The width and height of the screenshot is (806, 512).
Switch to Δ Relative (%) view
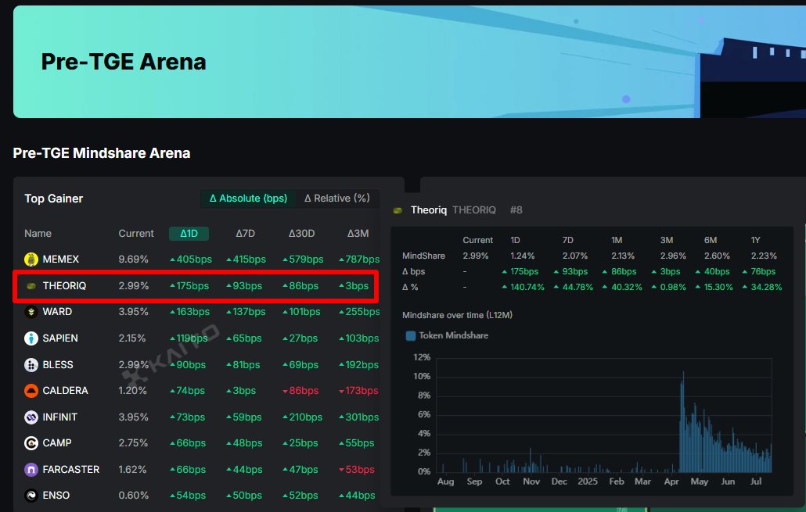pyautogui.click(x=337, y=199)
